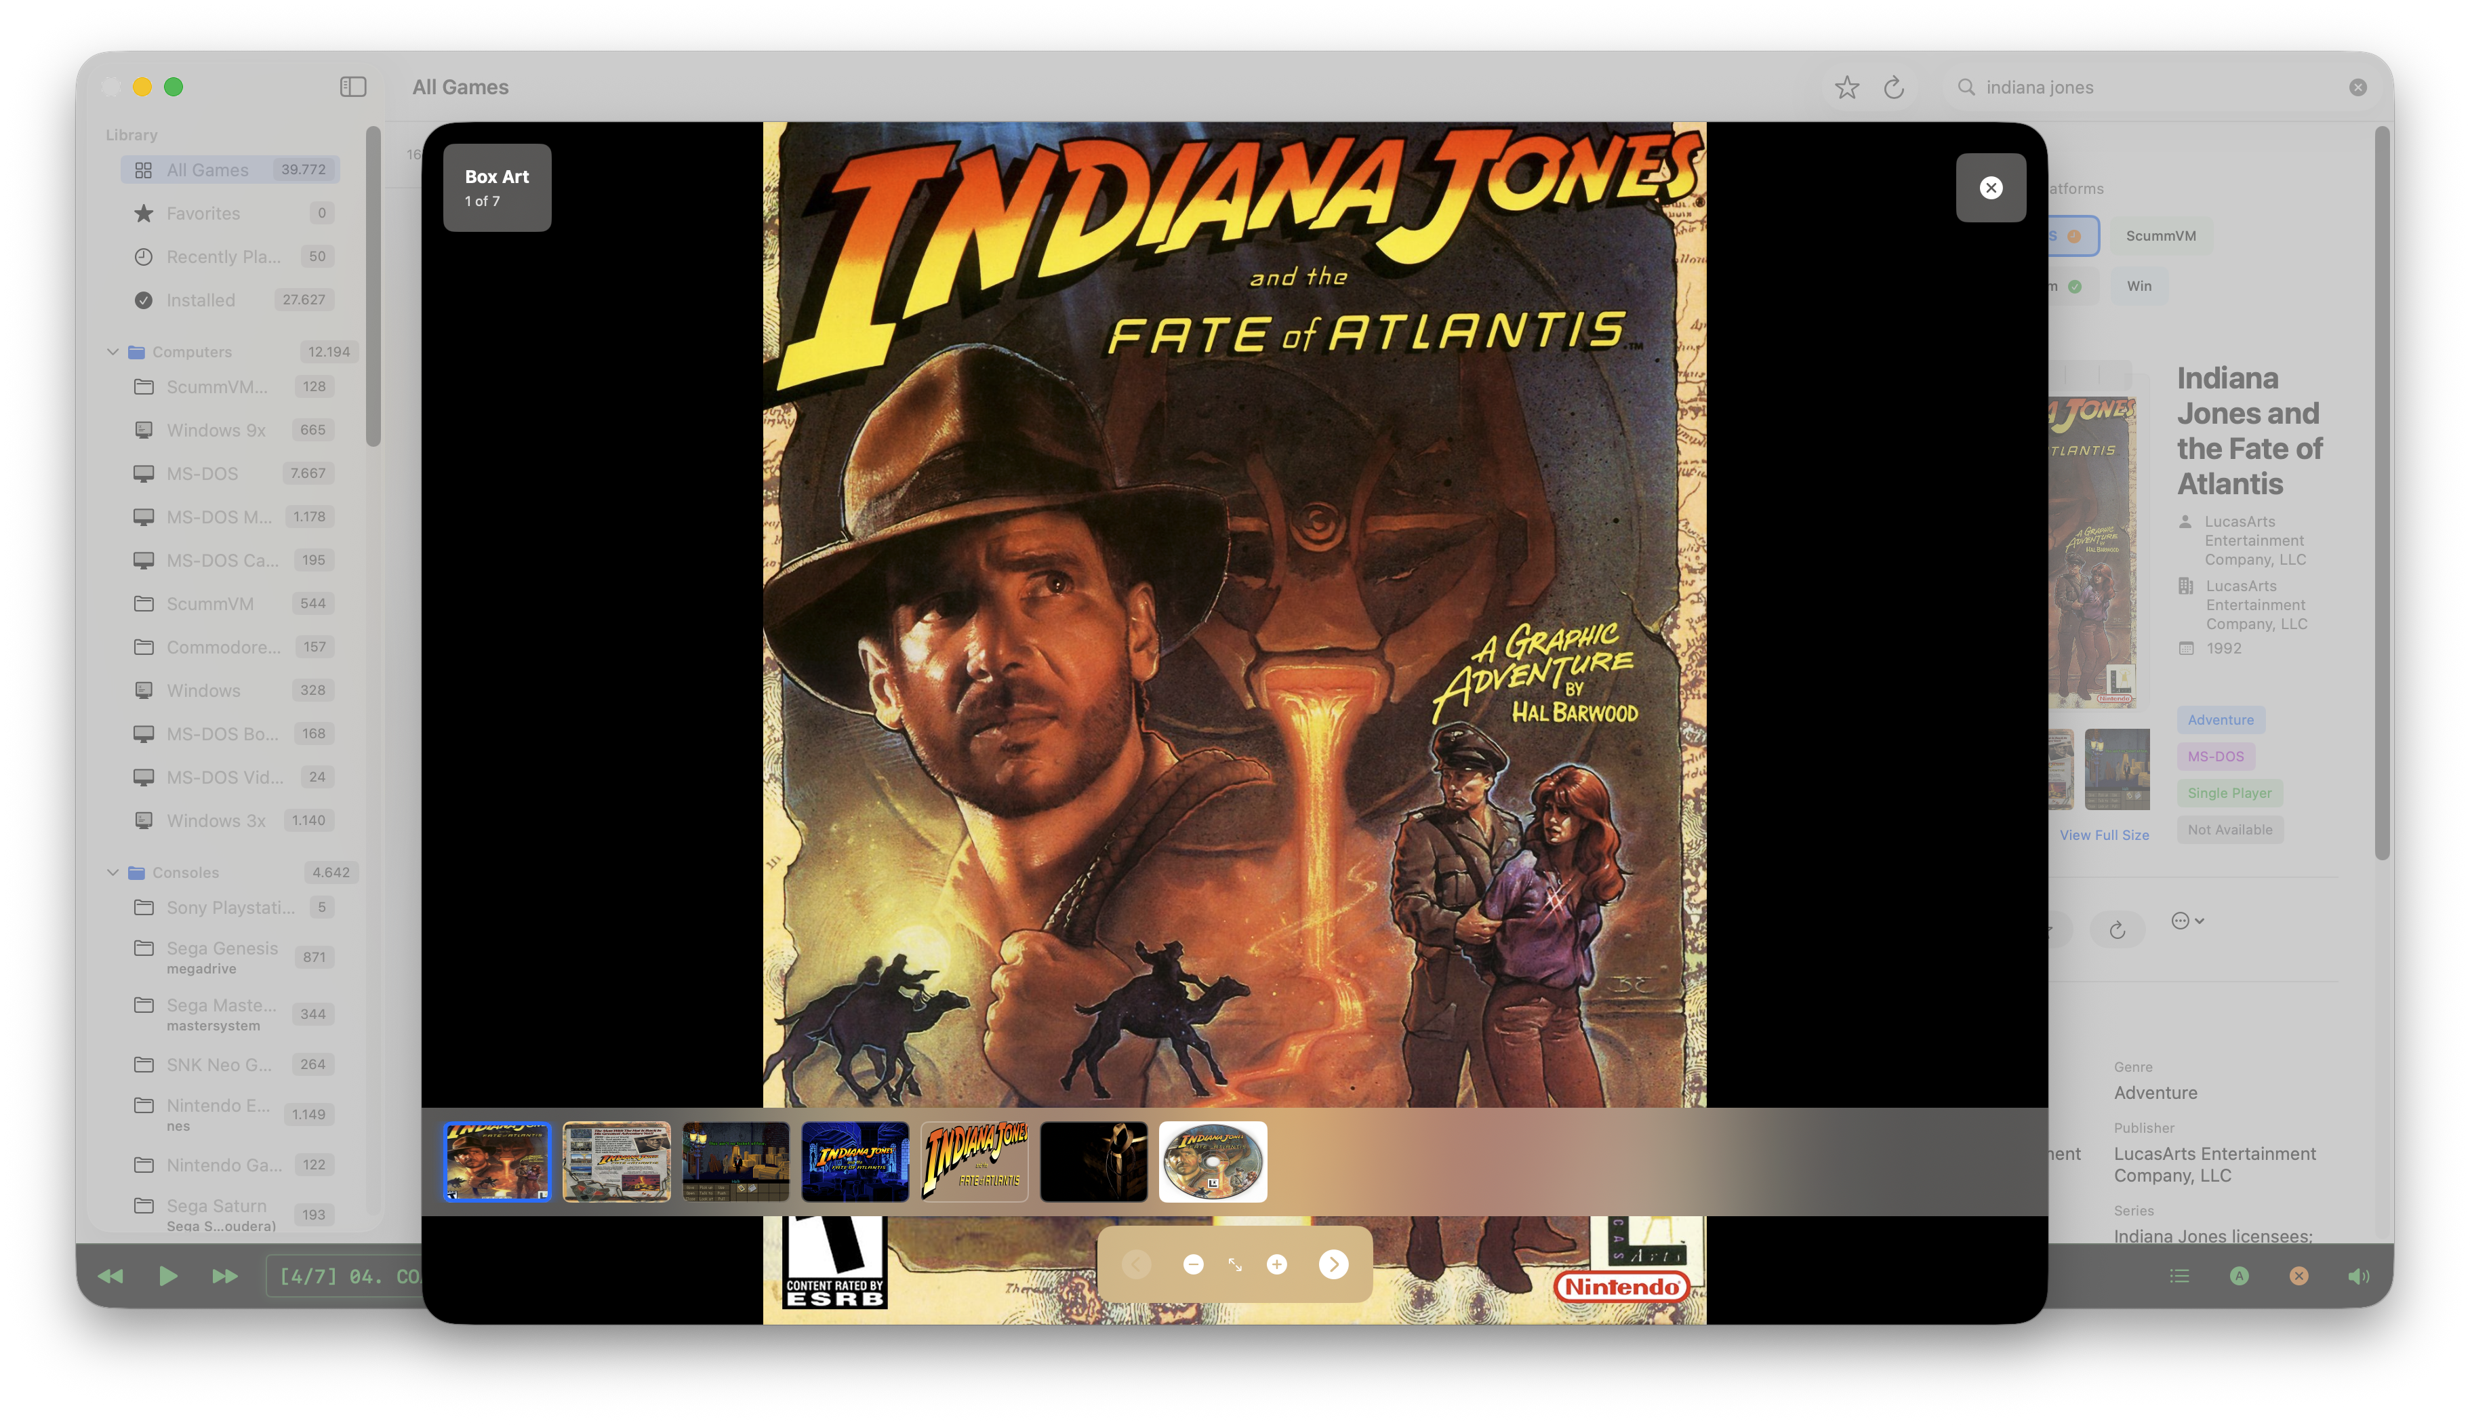Screen dimensions: 2470x1425
Task: Select the game disc thumbnail in the filmstrip
Action: coord(1213,1162)
